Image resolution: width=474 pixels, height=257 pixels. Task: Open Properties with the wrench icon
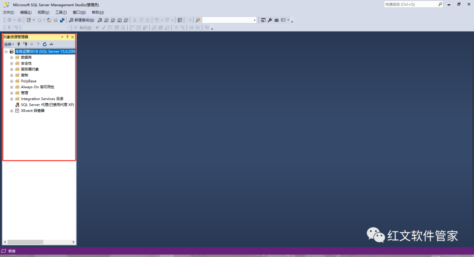point(270,20)
